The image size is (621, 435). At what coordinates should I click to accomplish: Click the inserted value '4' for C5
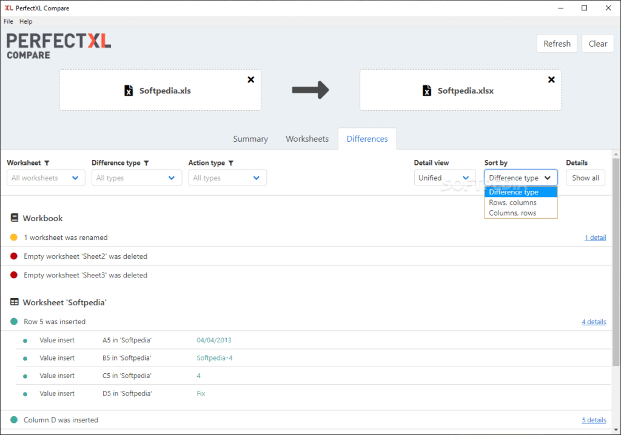pos(198,376)
